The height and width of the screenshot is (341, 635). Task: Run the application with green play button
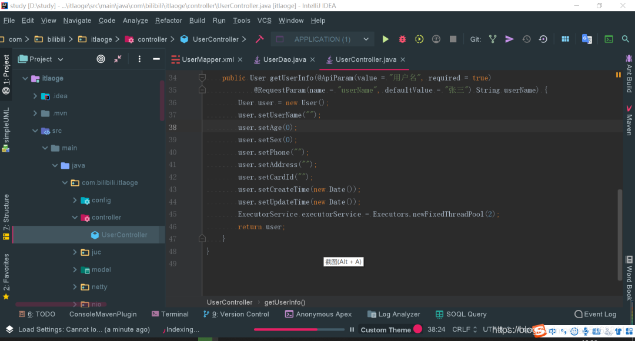[385, 39]
